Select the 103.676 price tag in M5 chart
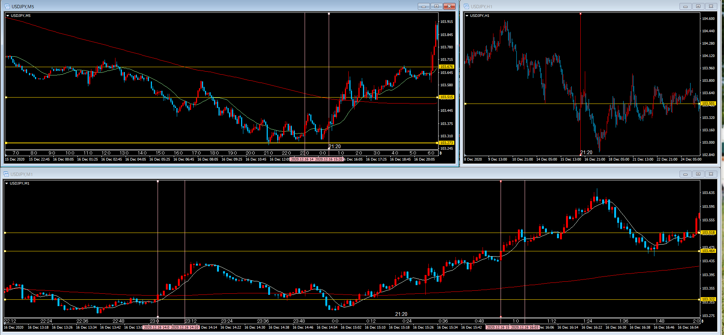This screenshot has height=335, width=724. (446, 67)
